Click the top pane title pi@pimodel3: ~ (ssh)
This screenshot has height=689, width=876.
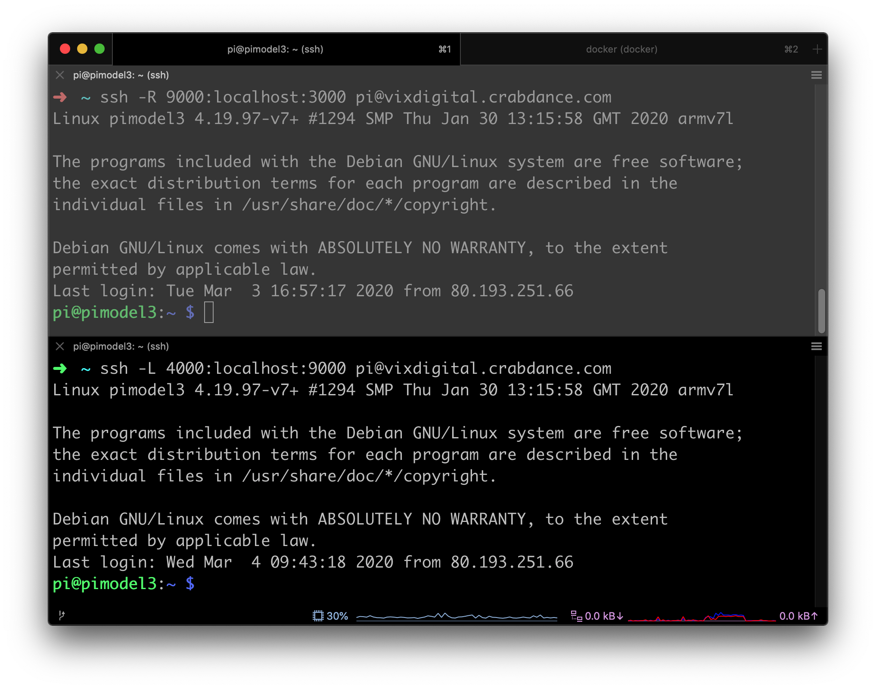[121, 75]
